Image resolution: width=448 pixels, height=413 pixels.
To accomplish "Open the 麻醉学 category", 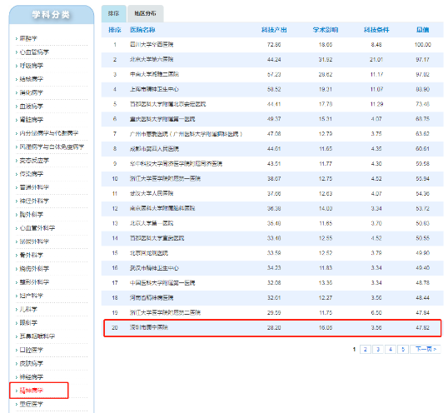I will (x=28, y=38).
